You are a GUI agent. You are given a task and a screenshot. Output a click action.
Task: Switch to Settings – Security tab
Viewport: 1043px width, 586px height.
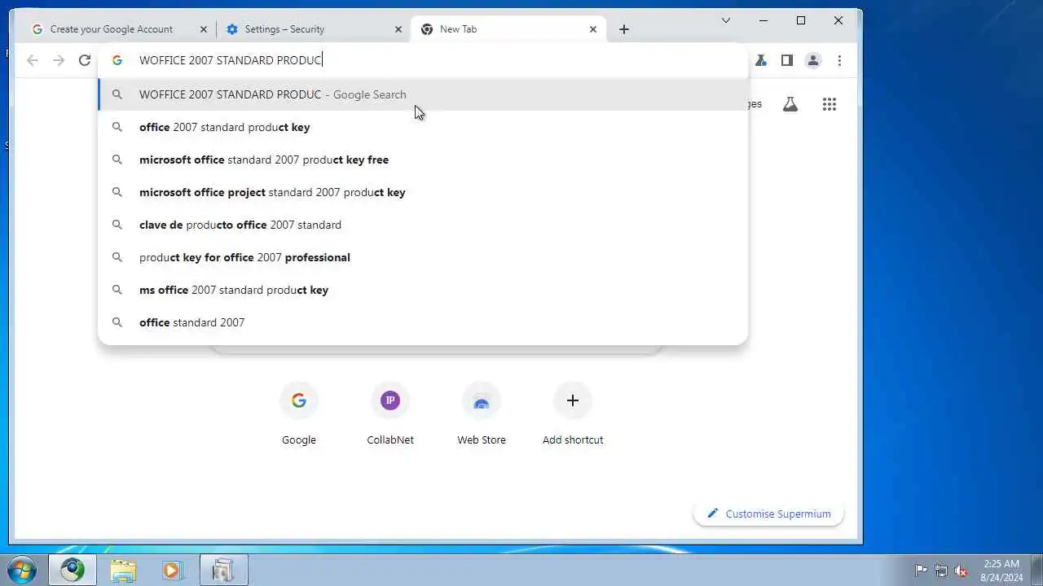(314, 29)
